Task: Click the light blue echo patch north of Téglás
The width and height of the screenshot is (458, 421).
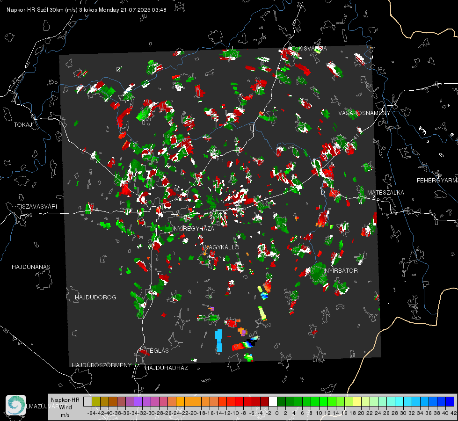Action: tap(218, 341)
